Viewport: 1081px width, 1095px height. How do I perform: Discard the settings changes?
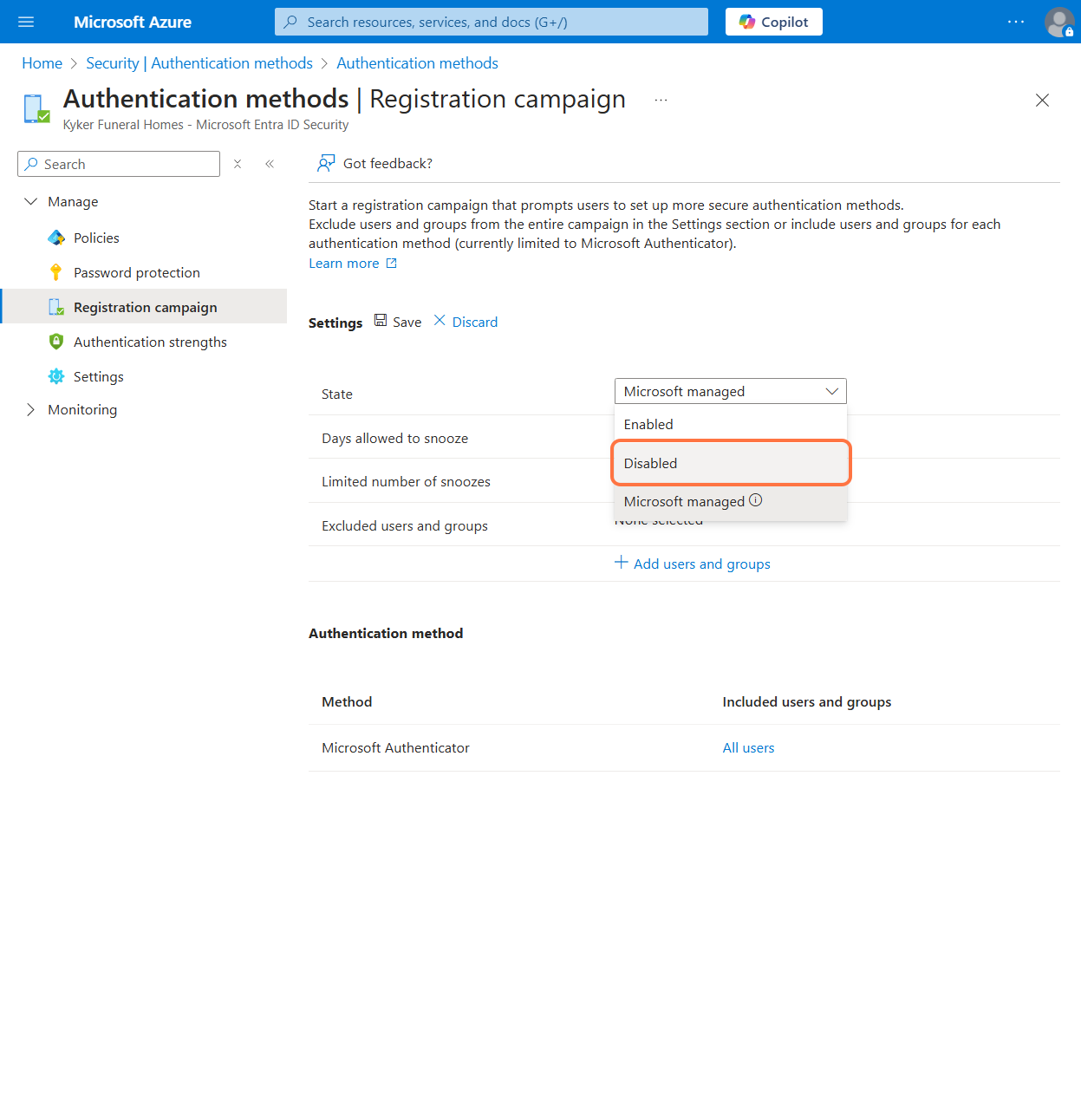[x=466, y=322]
